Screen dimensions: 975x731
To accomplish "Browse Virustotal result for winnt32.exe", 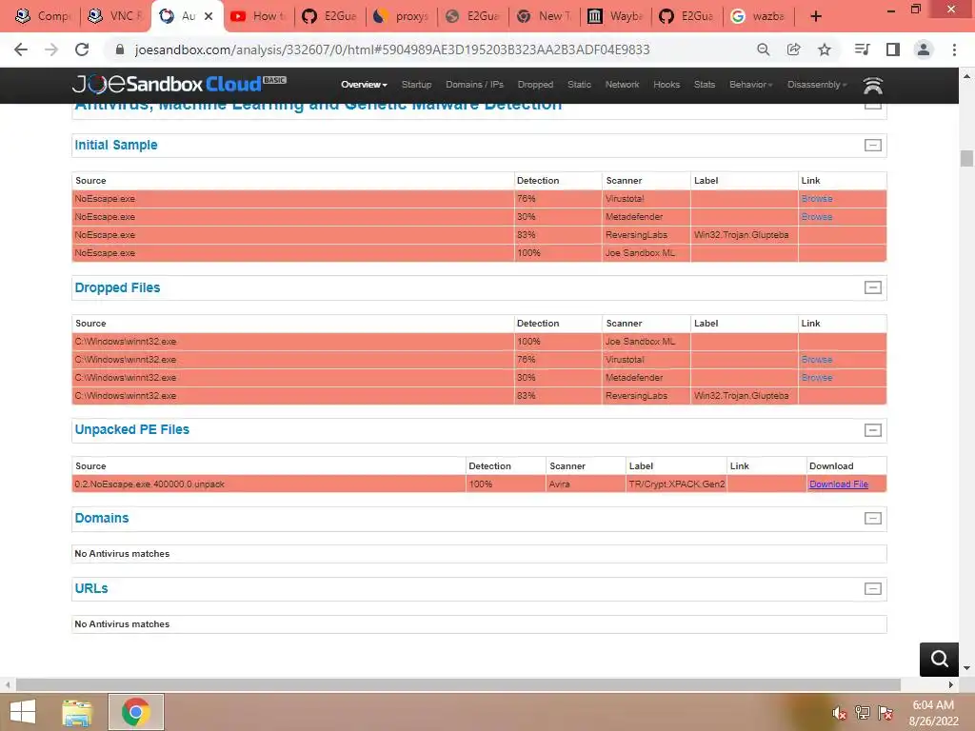I will tap(816, 359).
